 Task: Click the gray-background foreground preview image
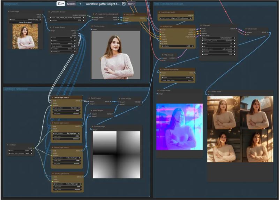[x=116, y=55]
